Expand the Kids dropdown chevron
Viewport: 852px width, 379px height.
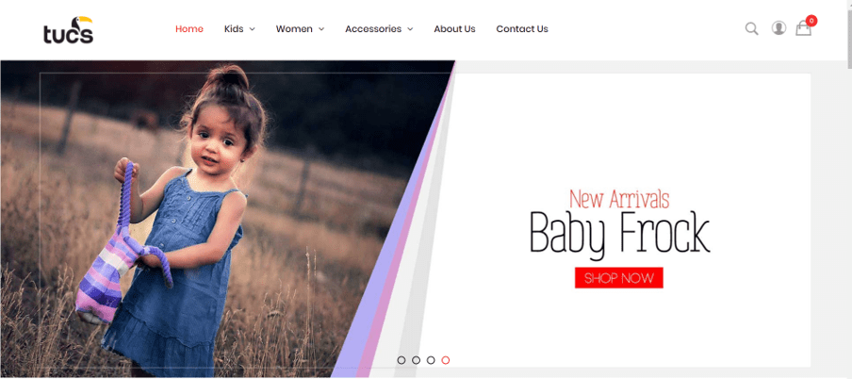[x=253, y=29]
